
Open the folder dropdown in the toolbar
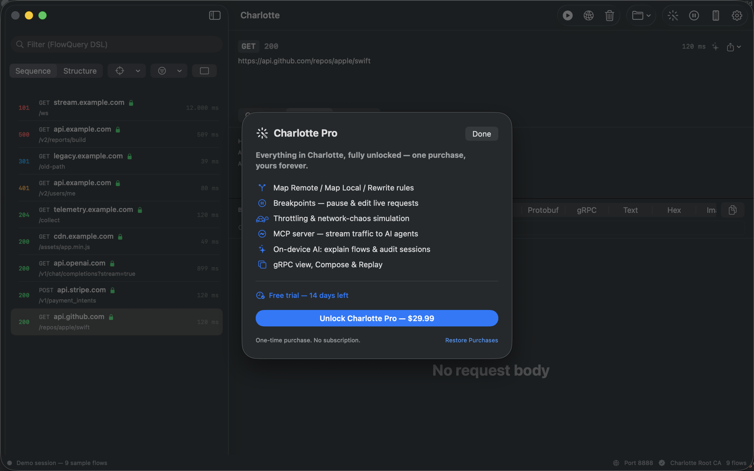641,16
